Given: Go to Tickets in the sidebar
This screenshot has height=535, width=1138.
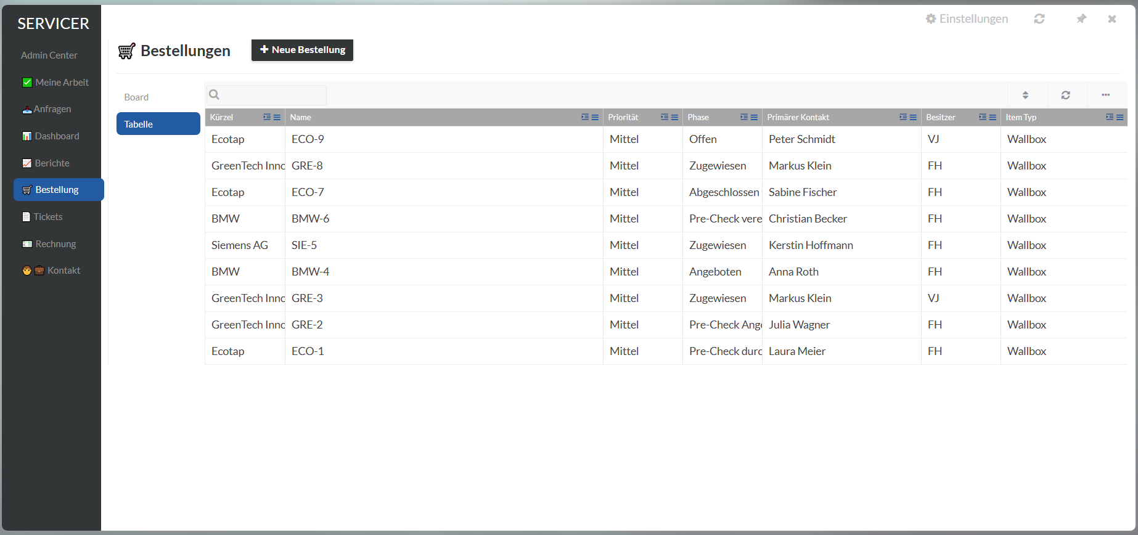Looking at the screenshot, I should click(48, 217).
